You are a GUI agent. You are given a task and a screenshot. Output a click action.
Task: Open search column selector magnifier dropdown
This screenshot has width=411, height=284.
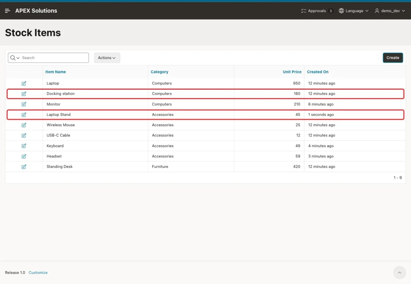(15, 58)
